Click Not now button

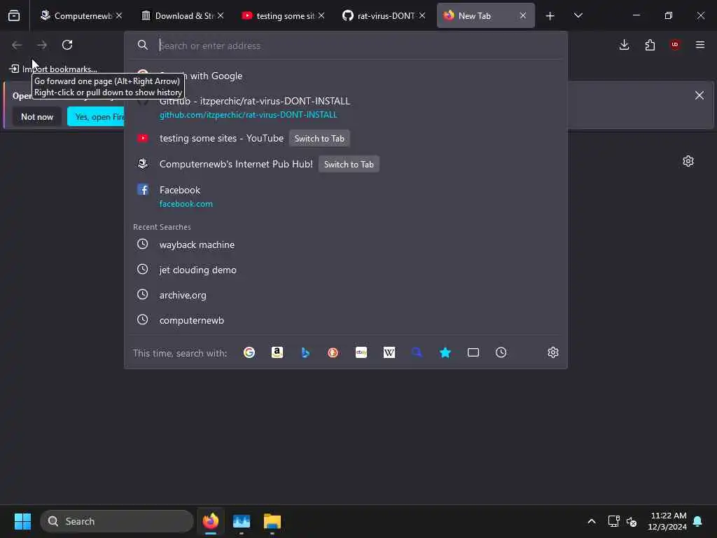pos(37,117)
